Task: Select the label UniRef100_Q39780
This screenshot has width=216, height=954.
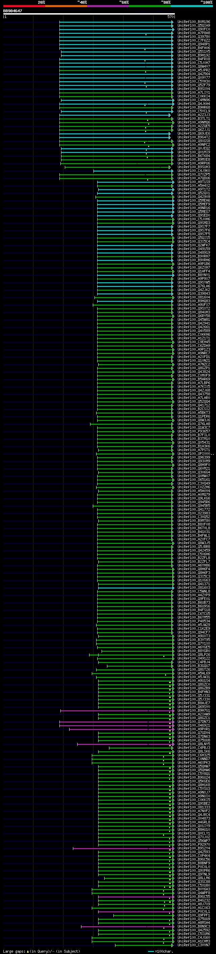Action: (x=194, y=37)
